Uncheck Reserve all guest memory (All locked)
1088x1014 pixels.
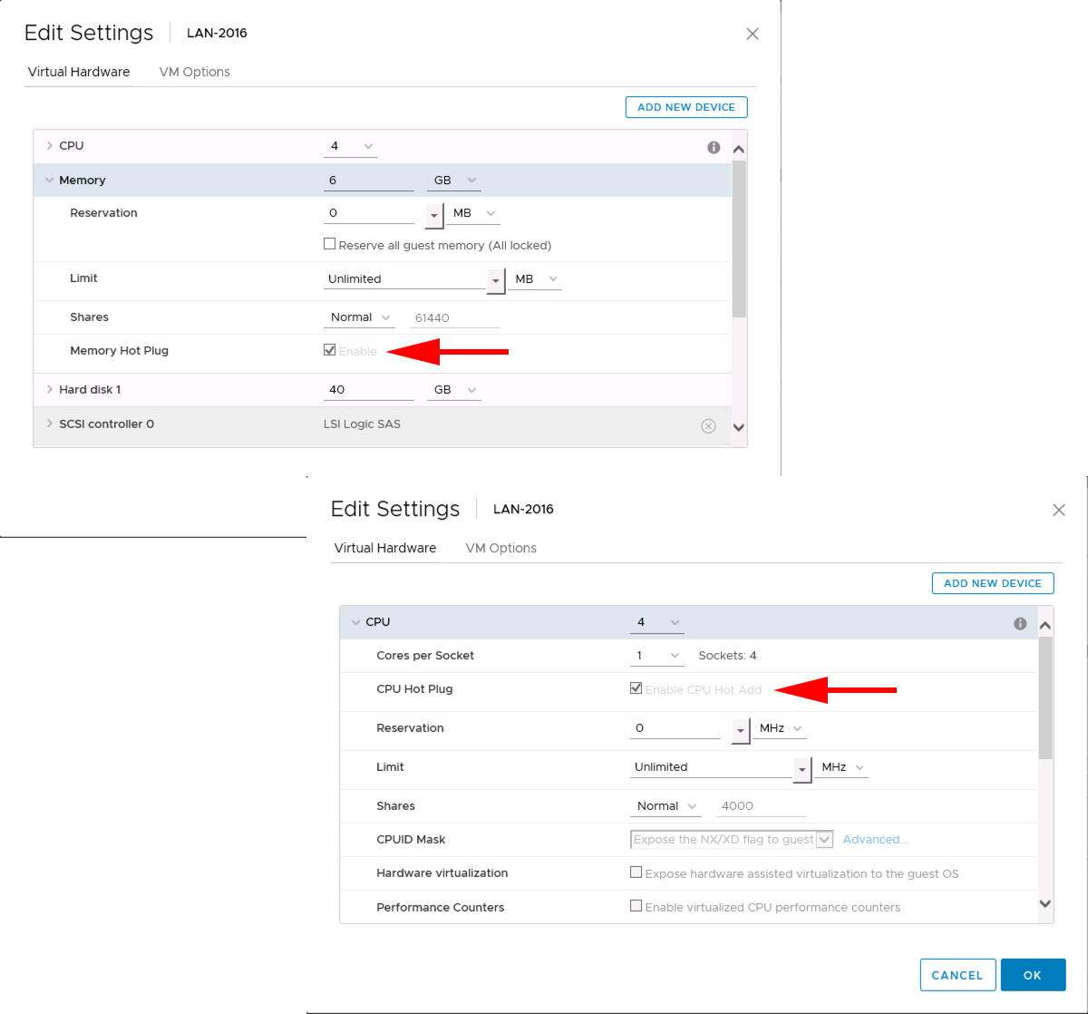point(330,243)
